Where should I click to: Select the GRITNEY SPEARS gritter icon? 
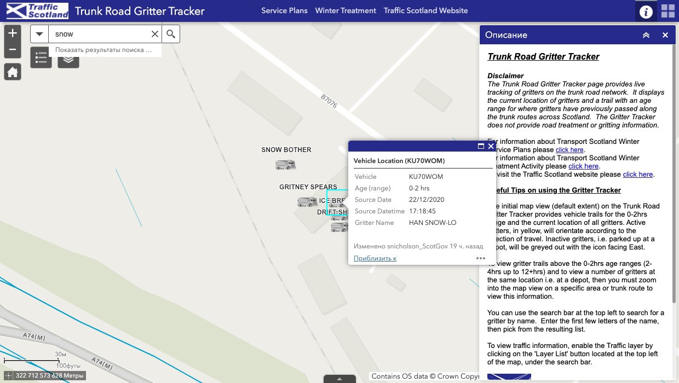[307, 202]
